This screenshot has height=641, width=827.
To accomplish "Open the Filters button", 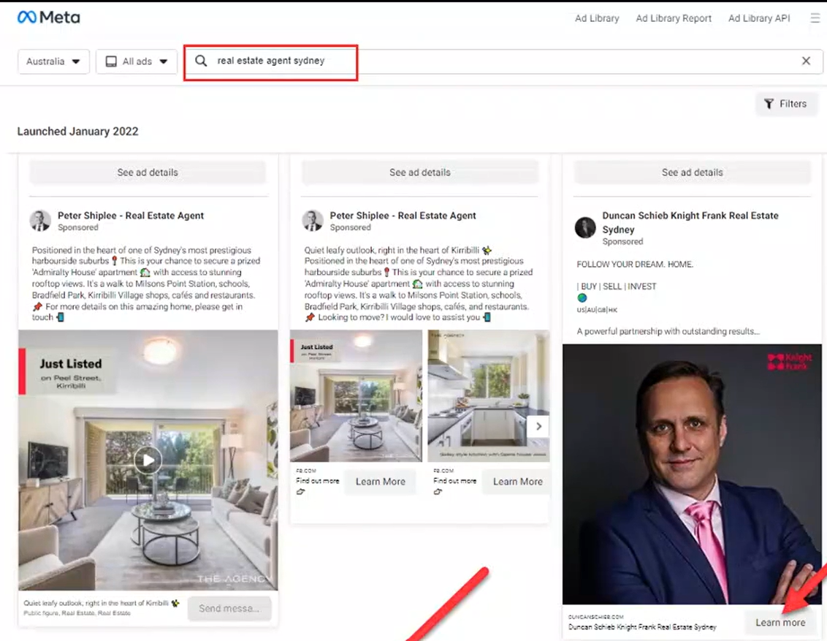I will coord(786,104).
